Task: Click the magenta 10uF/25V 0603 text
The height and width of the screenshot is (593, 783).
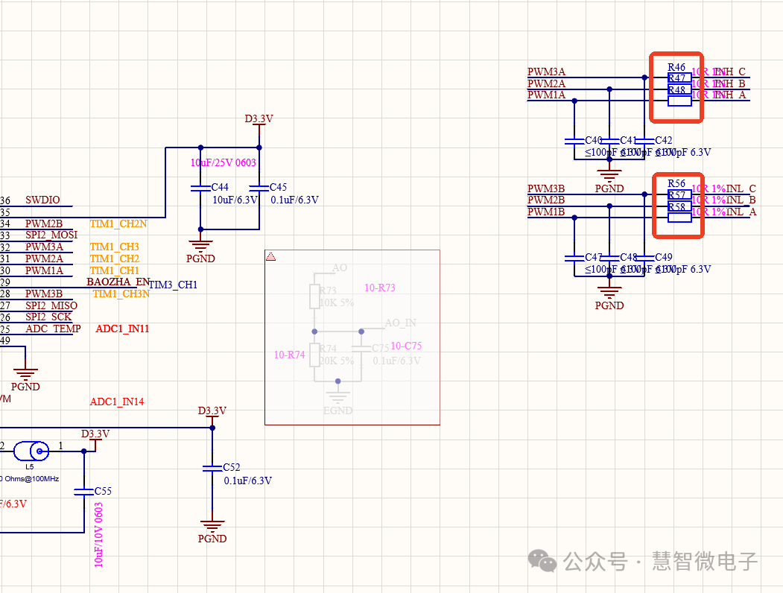Action: (x=224, y=162)
